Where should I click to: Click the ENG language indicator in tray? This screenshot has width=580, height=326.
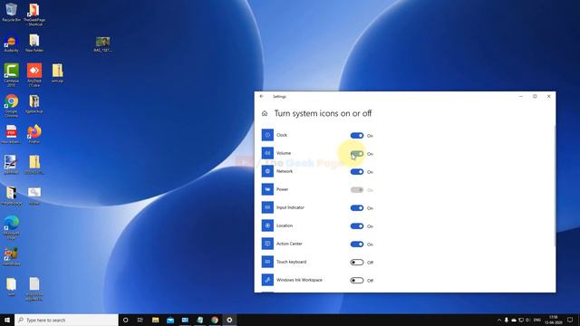[x=537, y=320]
